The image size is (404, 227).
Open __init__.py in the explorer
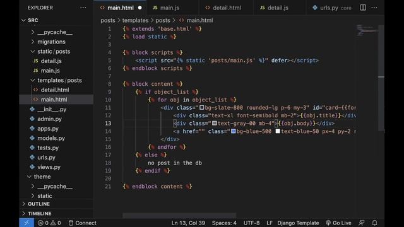point(56,109)
